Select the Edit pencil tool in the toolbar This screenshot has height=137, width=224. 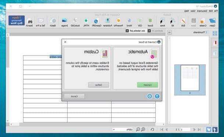point(183,21)
